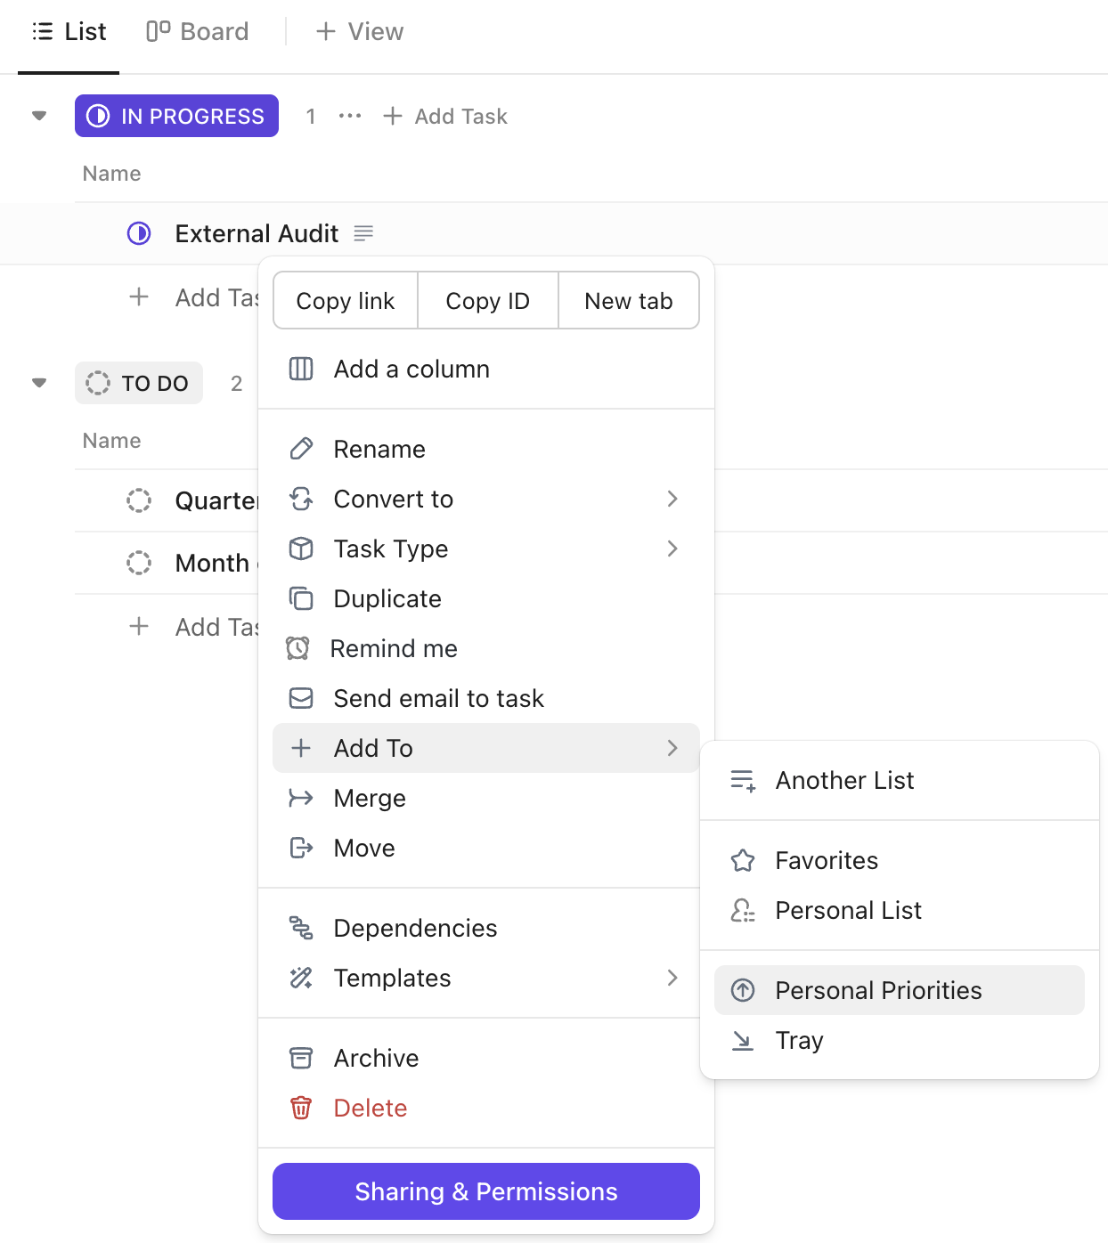Collapse the IN PROGRESS group

(38, 116)
